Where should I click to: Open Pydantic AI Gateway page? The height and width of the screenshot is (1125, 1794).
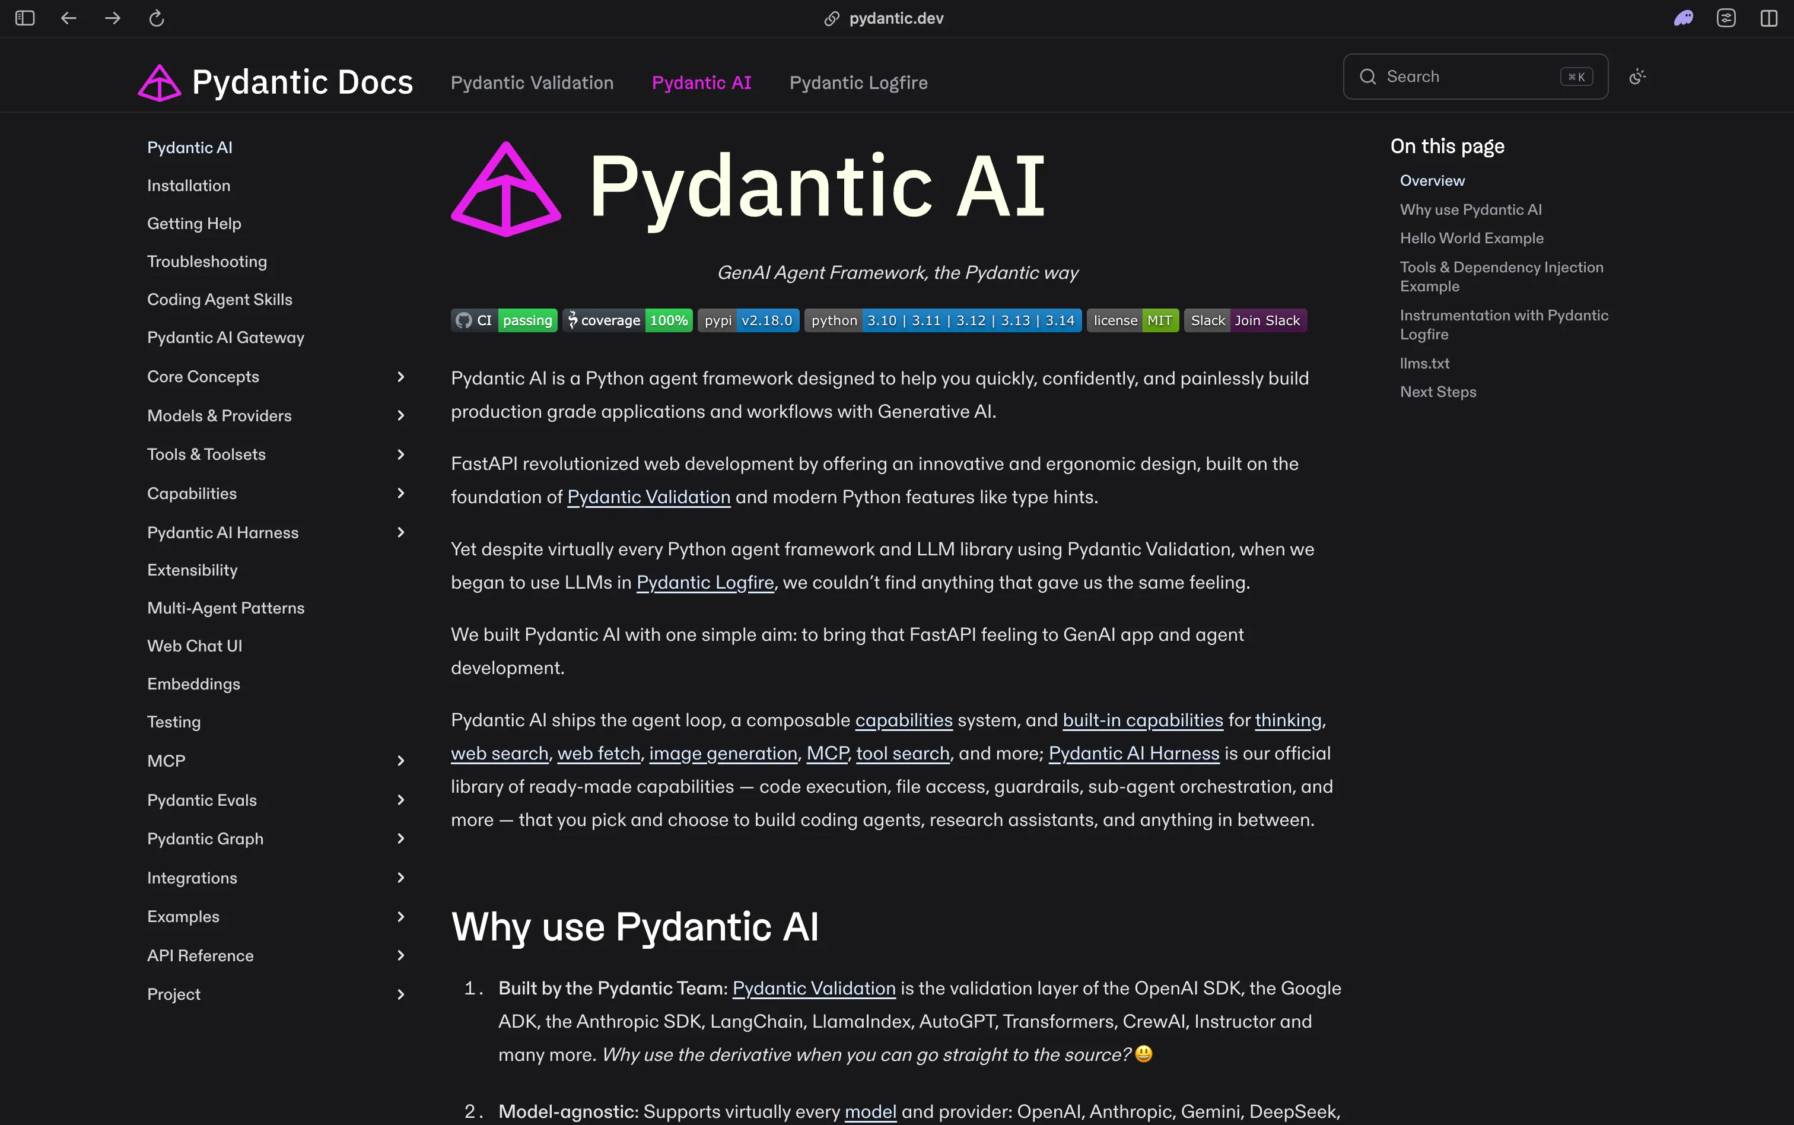point(225,337)
